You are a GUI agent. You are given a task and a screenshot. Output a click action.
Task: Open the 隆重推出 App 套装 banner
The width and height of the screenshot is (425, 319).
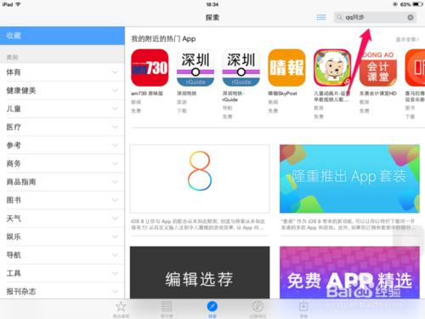[x=349, y=179]
